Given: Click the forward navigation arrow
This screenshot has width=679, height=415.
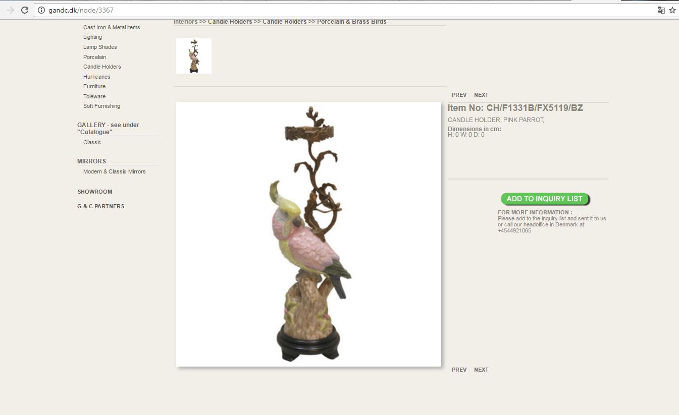Looking at the screenshot, I should (x=10, y=10).
